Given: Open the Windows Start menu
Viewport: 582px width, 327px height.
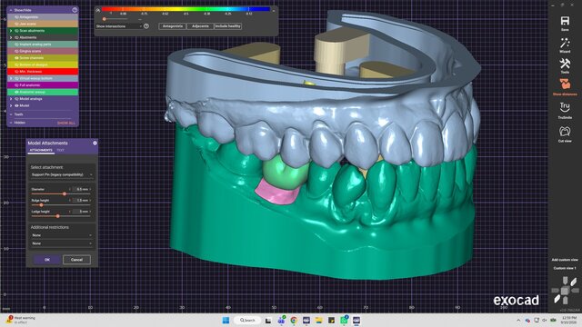Looking at the screenshot, I should pyautogui.click(x=226, y=320).
